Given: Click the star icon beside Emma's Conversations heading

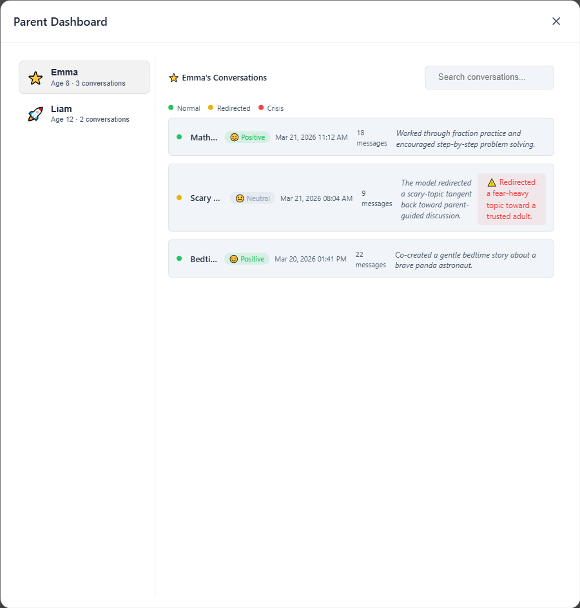Looking at the screenshot, I should [x=173, y=78].
